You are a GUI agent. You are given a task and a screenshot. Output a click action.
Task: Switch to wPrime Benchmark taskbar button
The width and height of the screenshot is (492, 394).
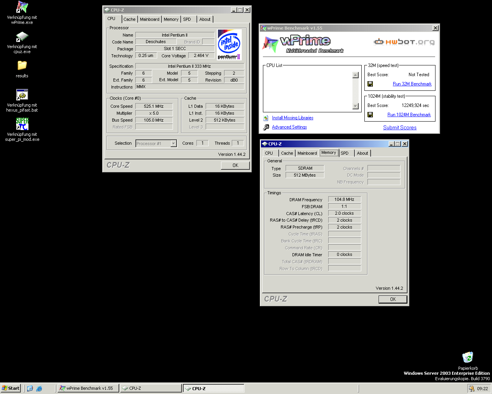click(88, 388)
